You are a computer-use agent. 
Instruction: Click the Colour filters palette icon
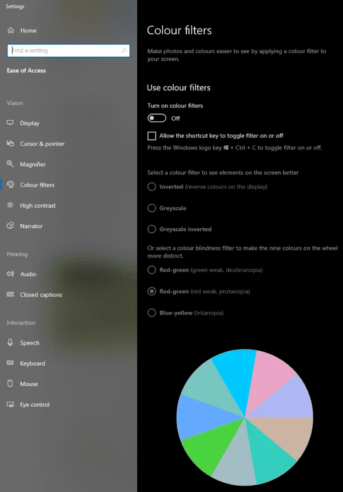(x=10, y=184)
